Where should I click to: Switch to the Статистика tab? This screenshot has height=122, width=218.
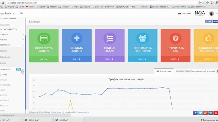164,71
